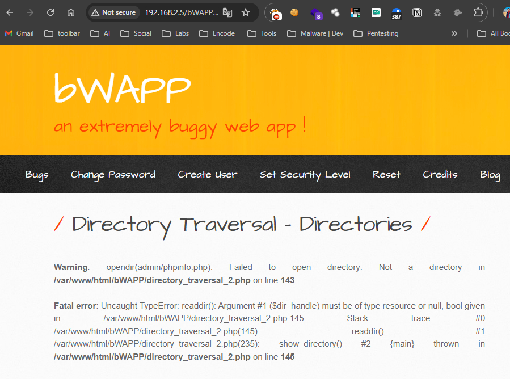Screen dimensions: 510x379
Task: Open the three white circles extension
Action: tap(335, 12)
